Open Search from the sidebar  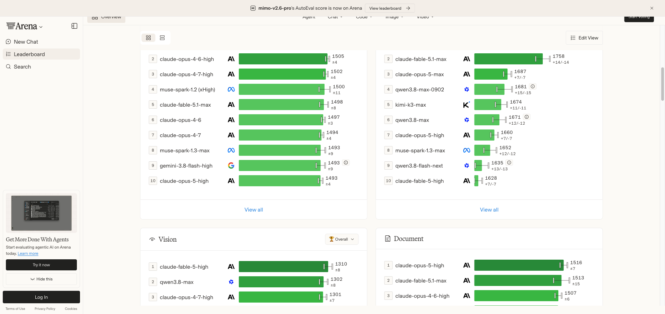click(41, 67)
